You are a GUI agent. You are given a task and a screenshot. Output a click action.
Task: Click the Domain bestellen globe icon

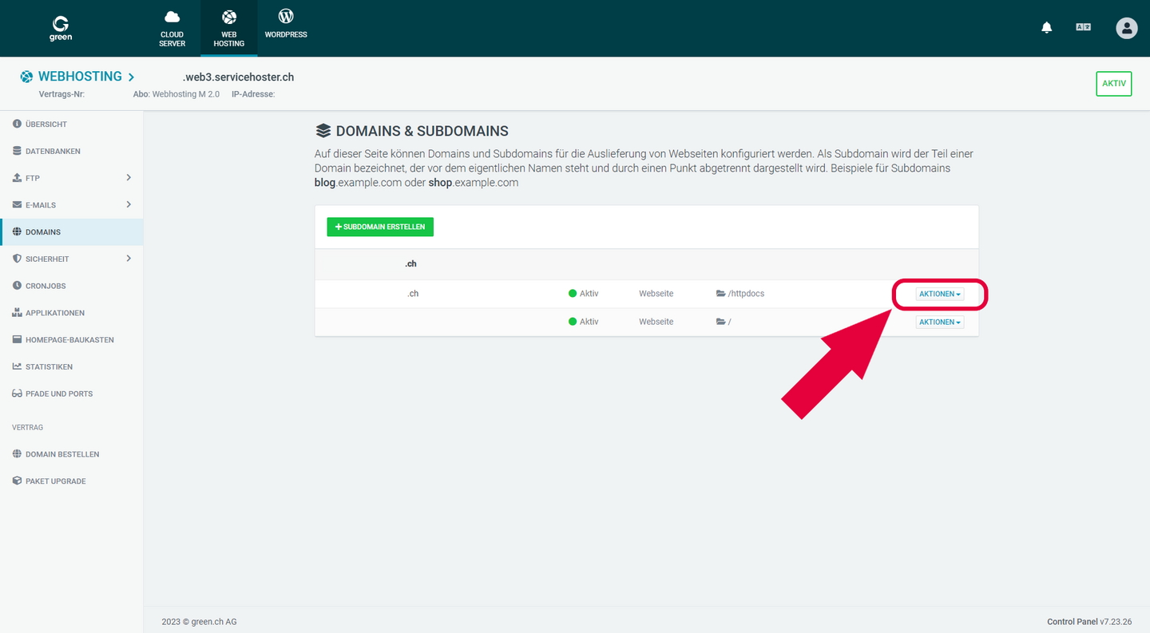pos(17,454)
